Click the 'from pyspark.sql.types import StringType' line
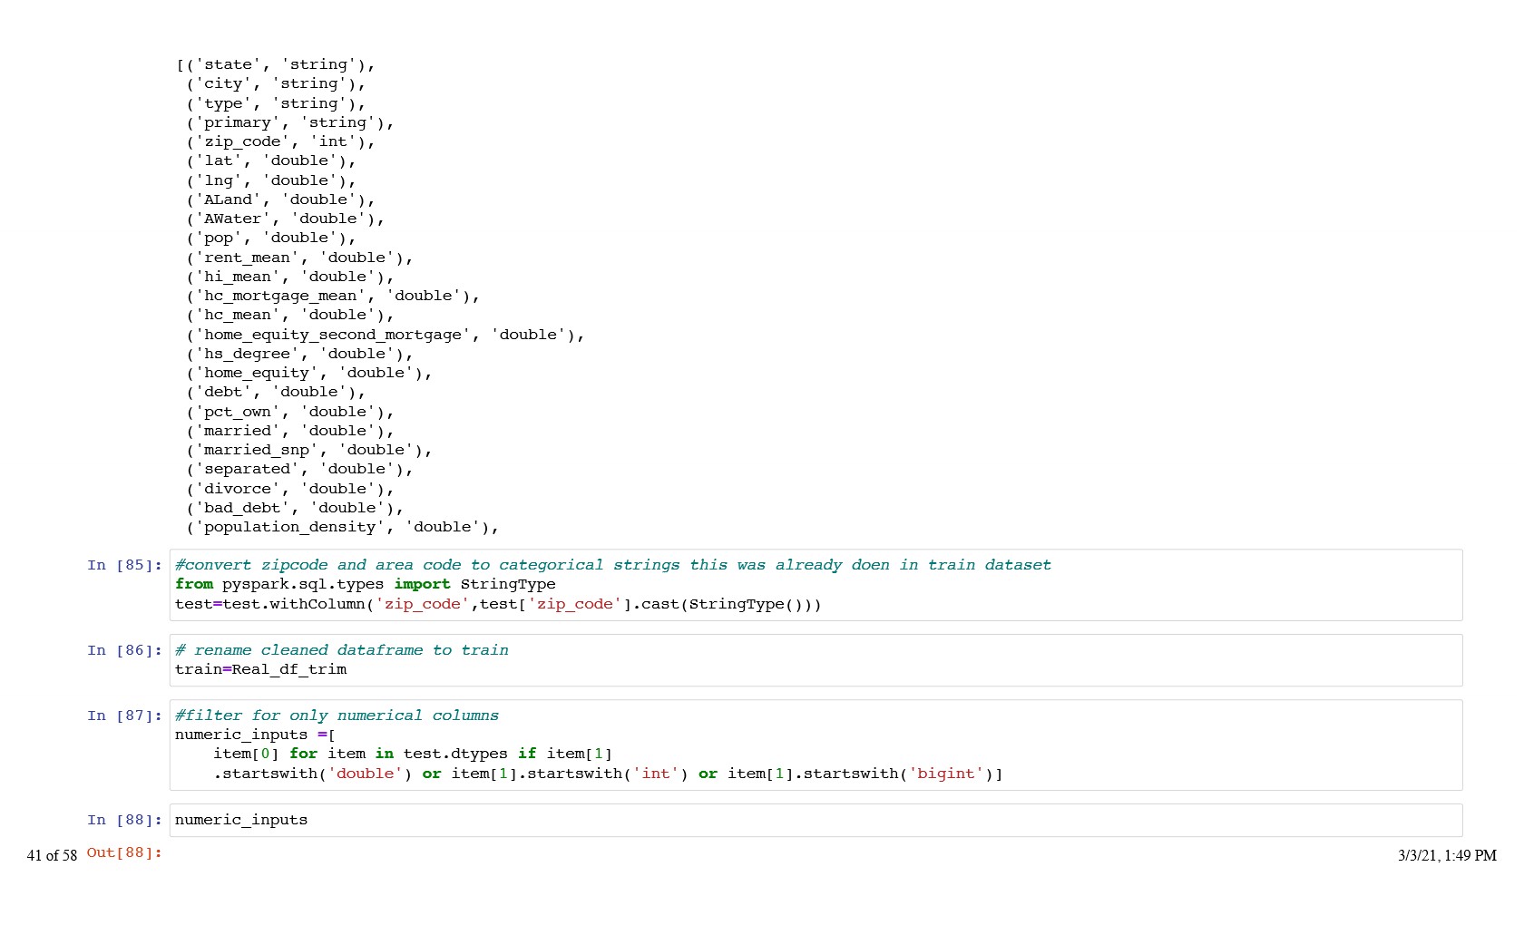 coord(365,584)
